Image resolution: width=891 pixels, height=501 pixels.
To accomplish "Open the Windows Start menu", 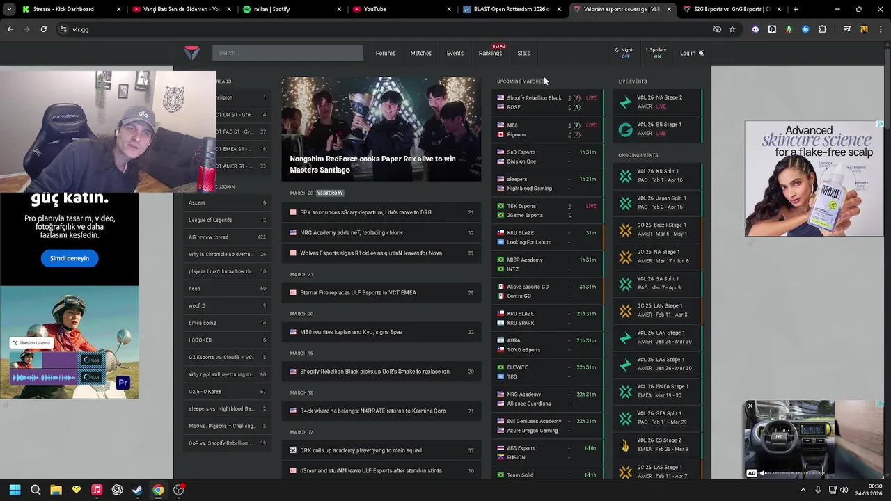I will pyautogui.click(x=15, y=490).
